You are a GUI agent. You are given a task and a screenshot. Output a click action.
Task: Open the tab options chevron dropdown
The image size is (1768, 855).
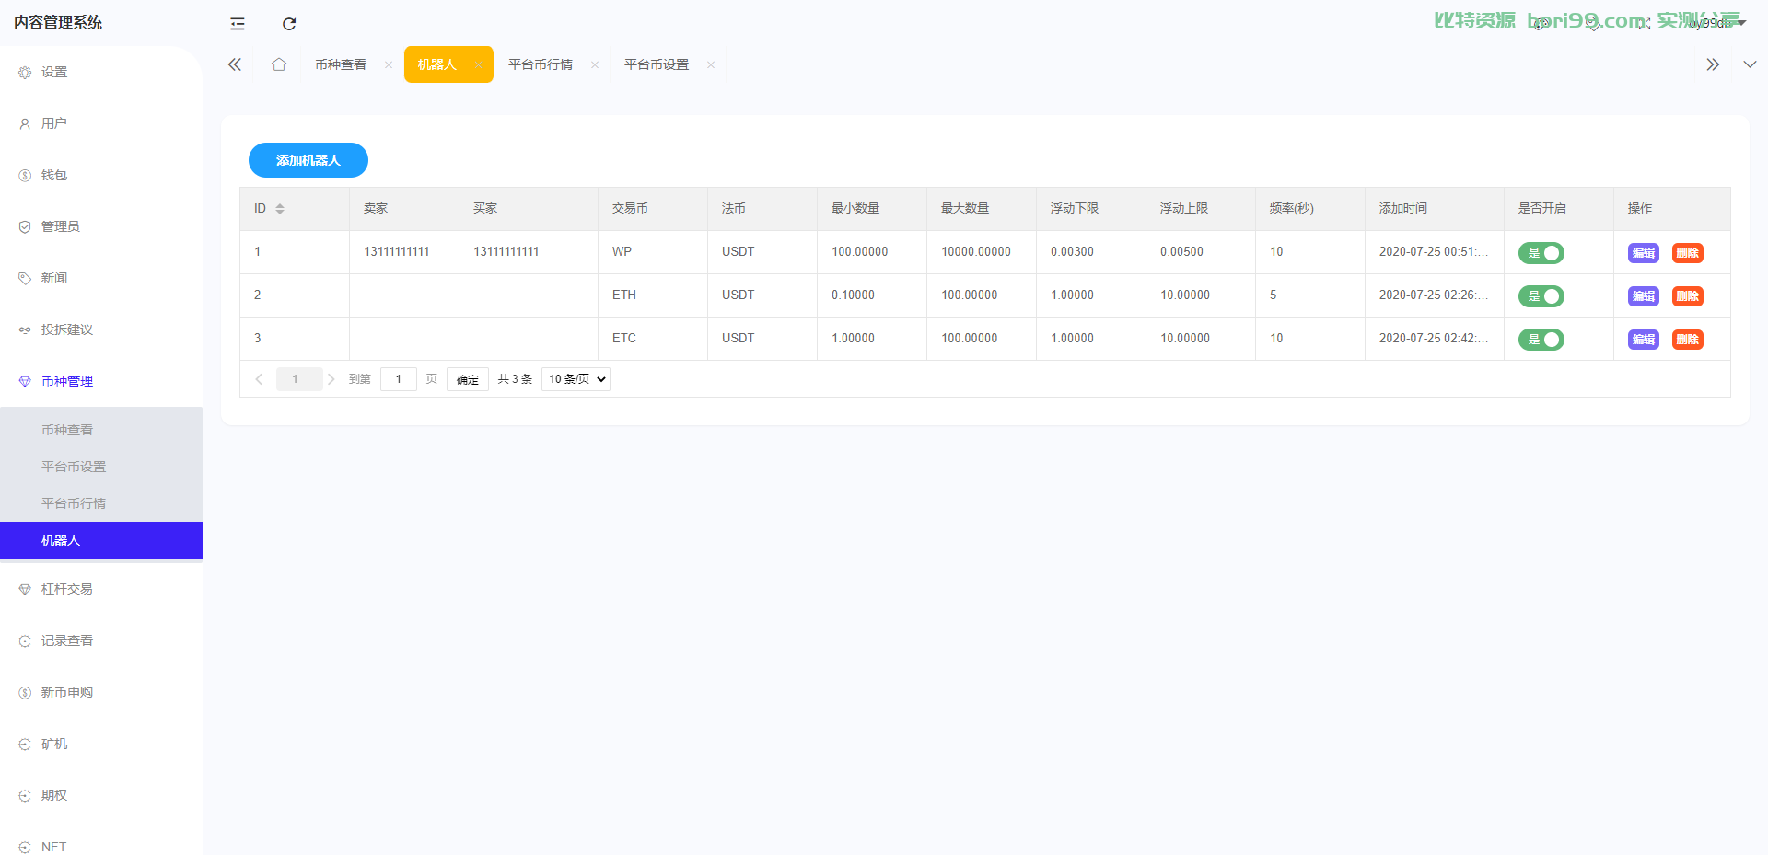(x=1750, y=64)
